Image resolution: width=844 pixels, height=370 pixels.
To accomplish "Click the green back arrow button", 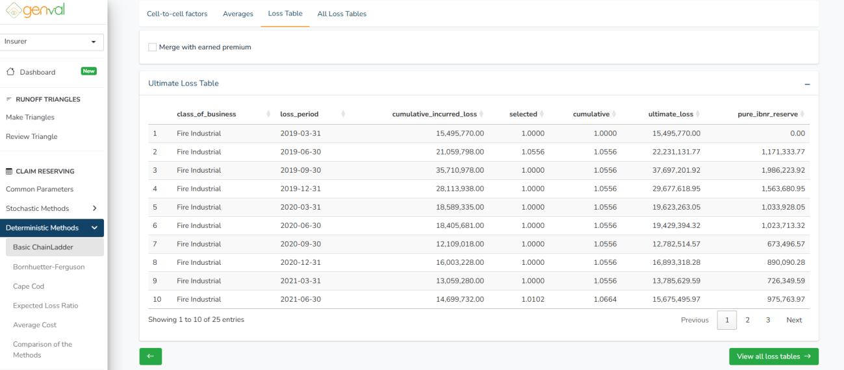I will point(150,356).
